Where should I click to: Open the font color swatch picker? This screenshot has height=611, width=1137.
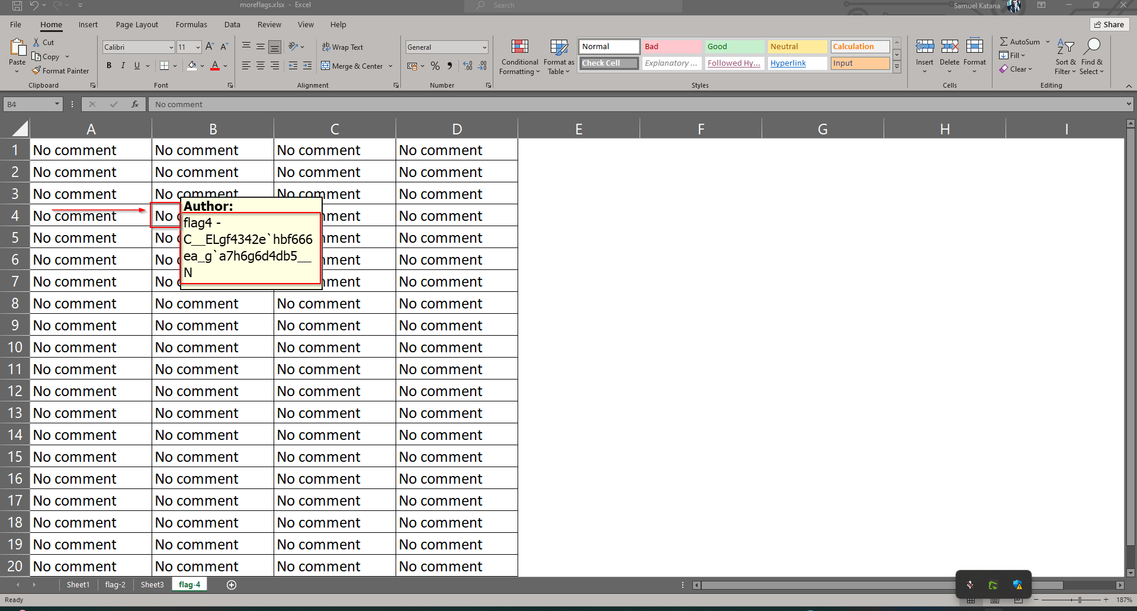(x=225, y=67)
